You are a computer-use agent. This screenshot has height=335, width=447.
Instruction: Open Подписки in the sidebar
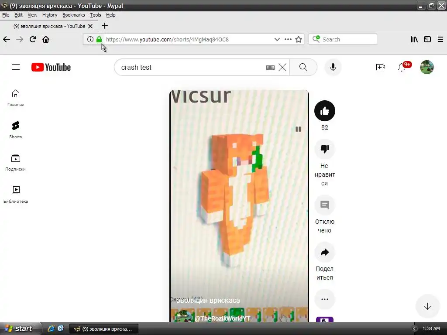coord(16,162)
